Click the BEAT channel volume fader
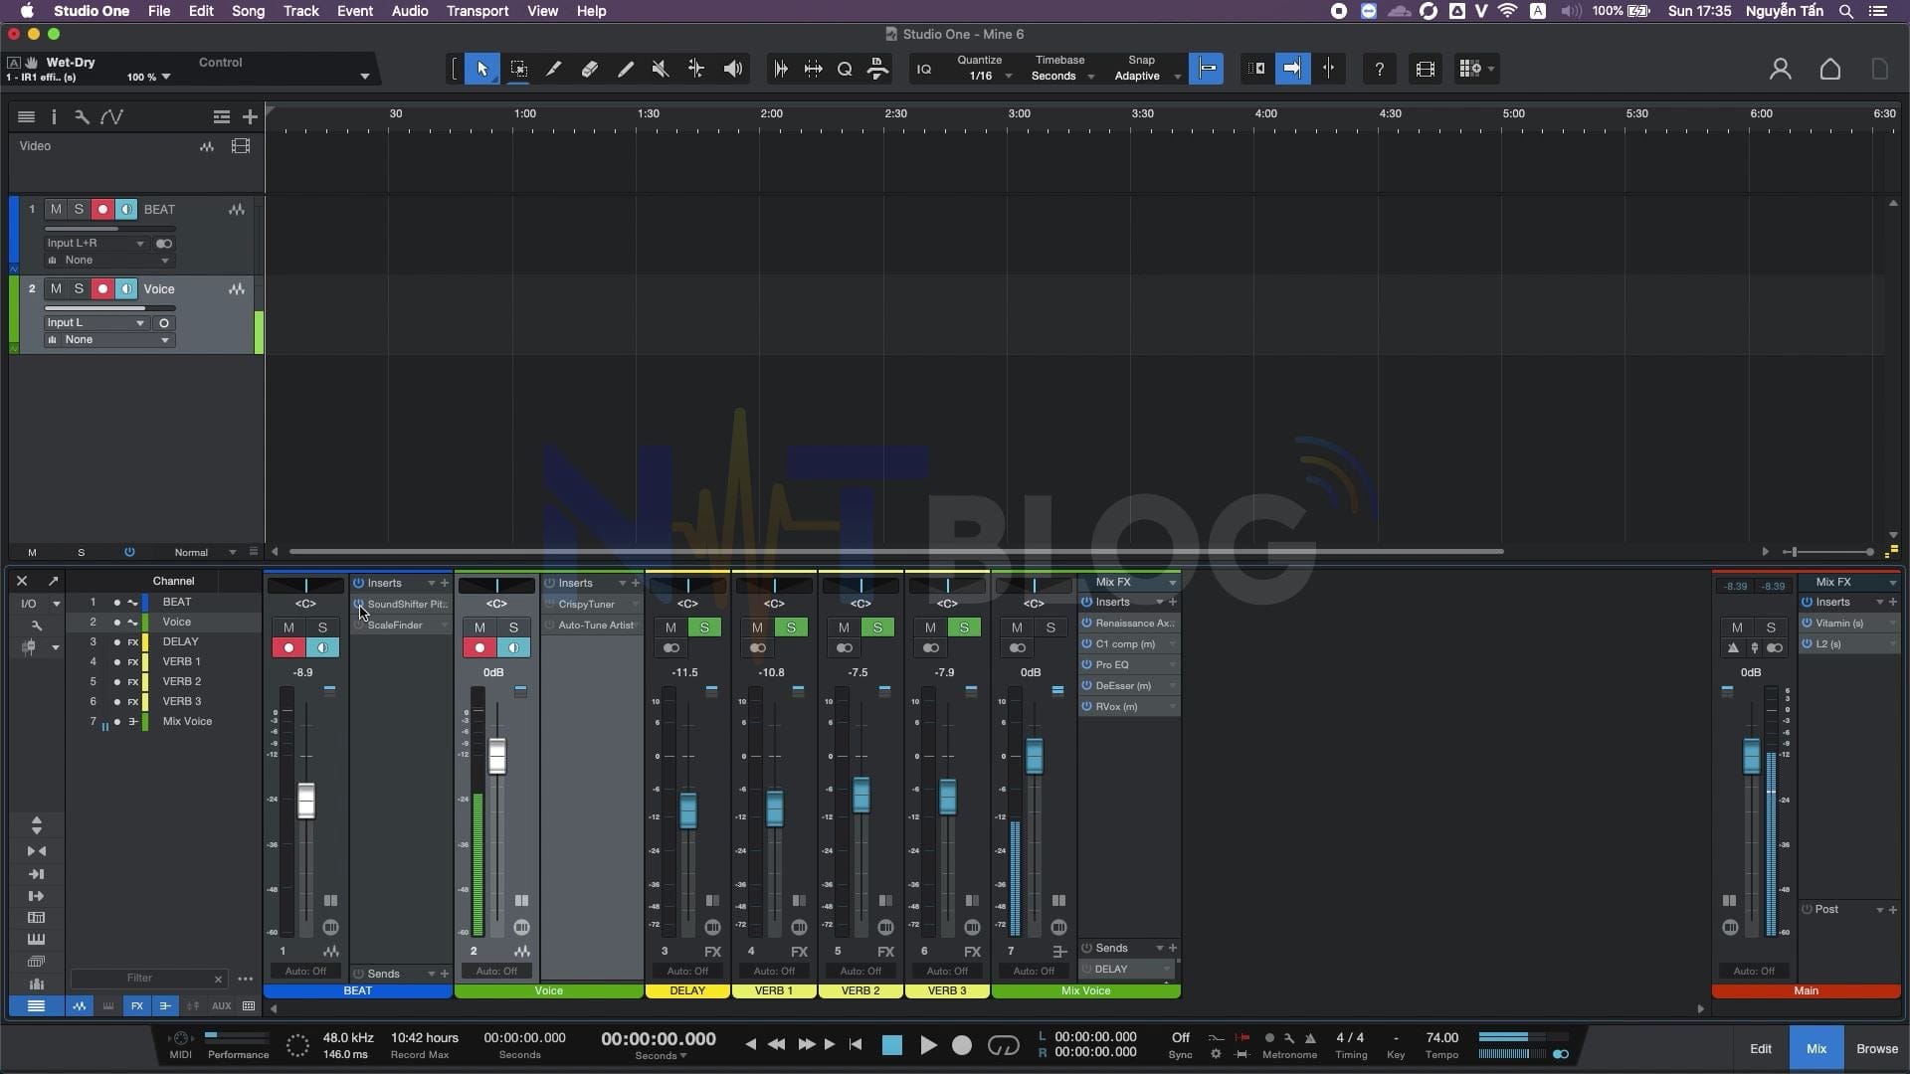Image resolution: width=1910 pixels, height=1074 pixels. click(306, 801)
